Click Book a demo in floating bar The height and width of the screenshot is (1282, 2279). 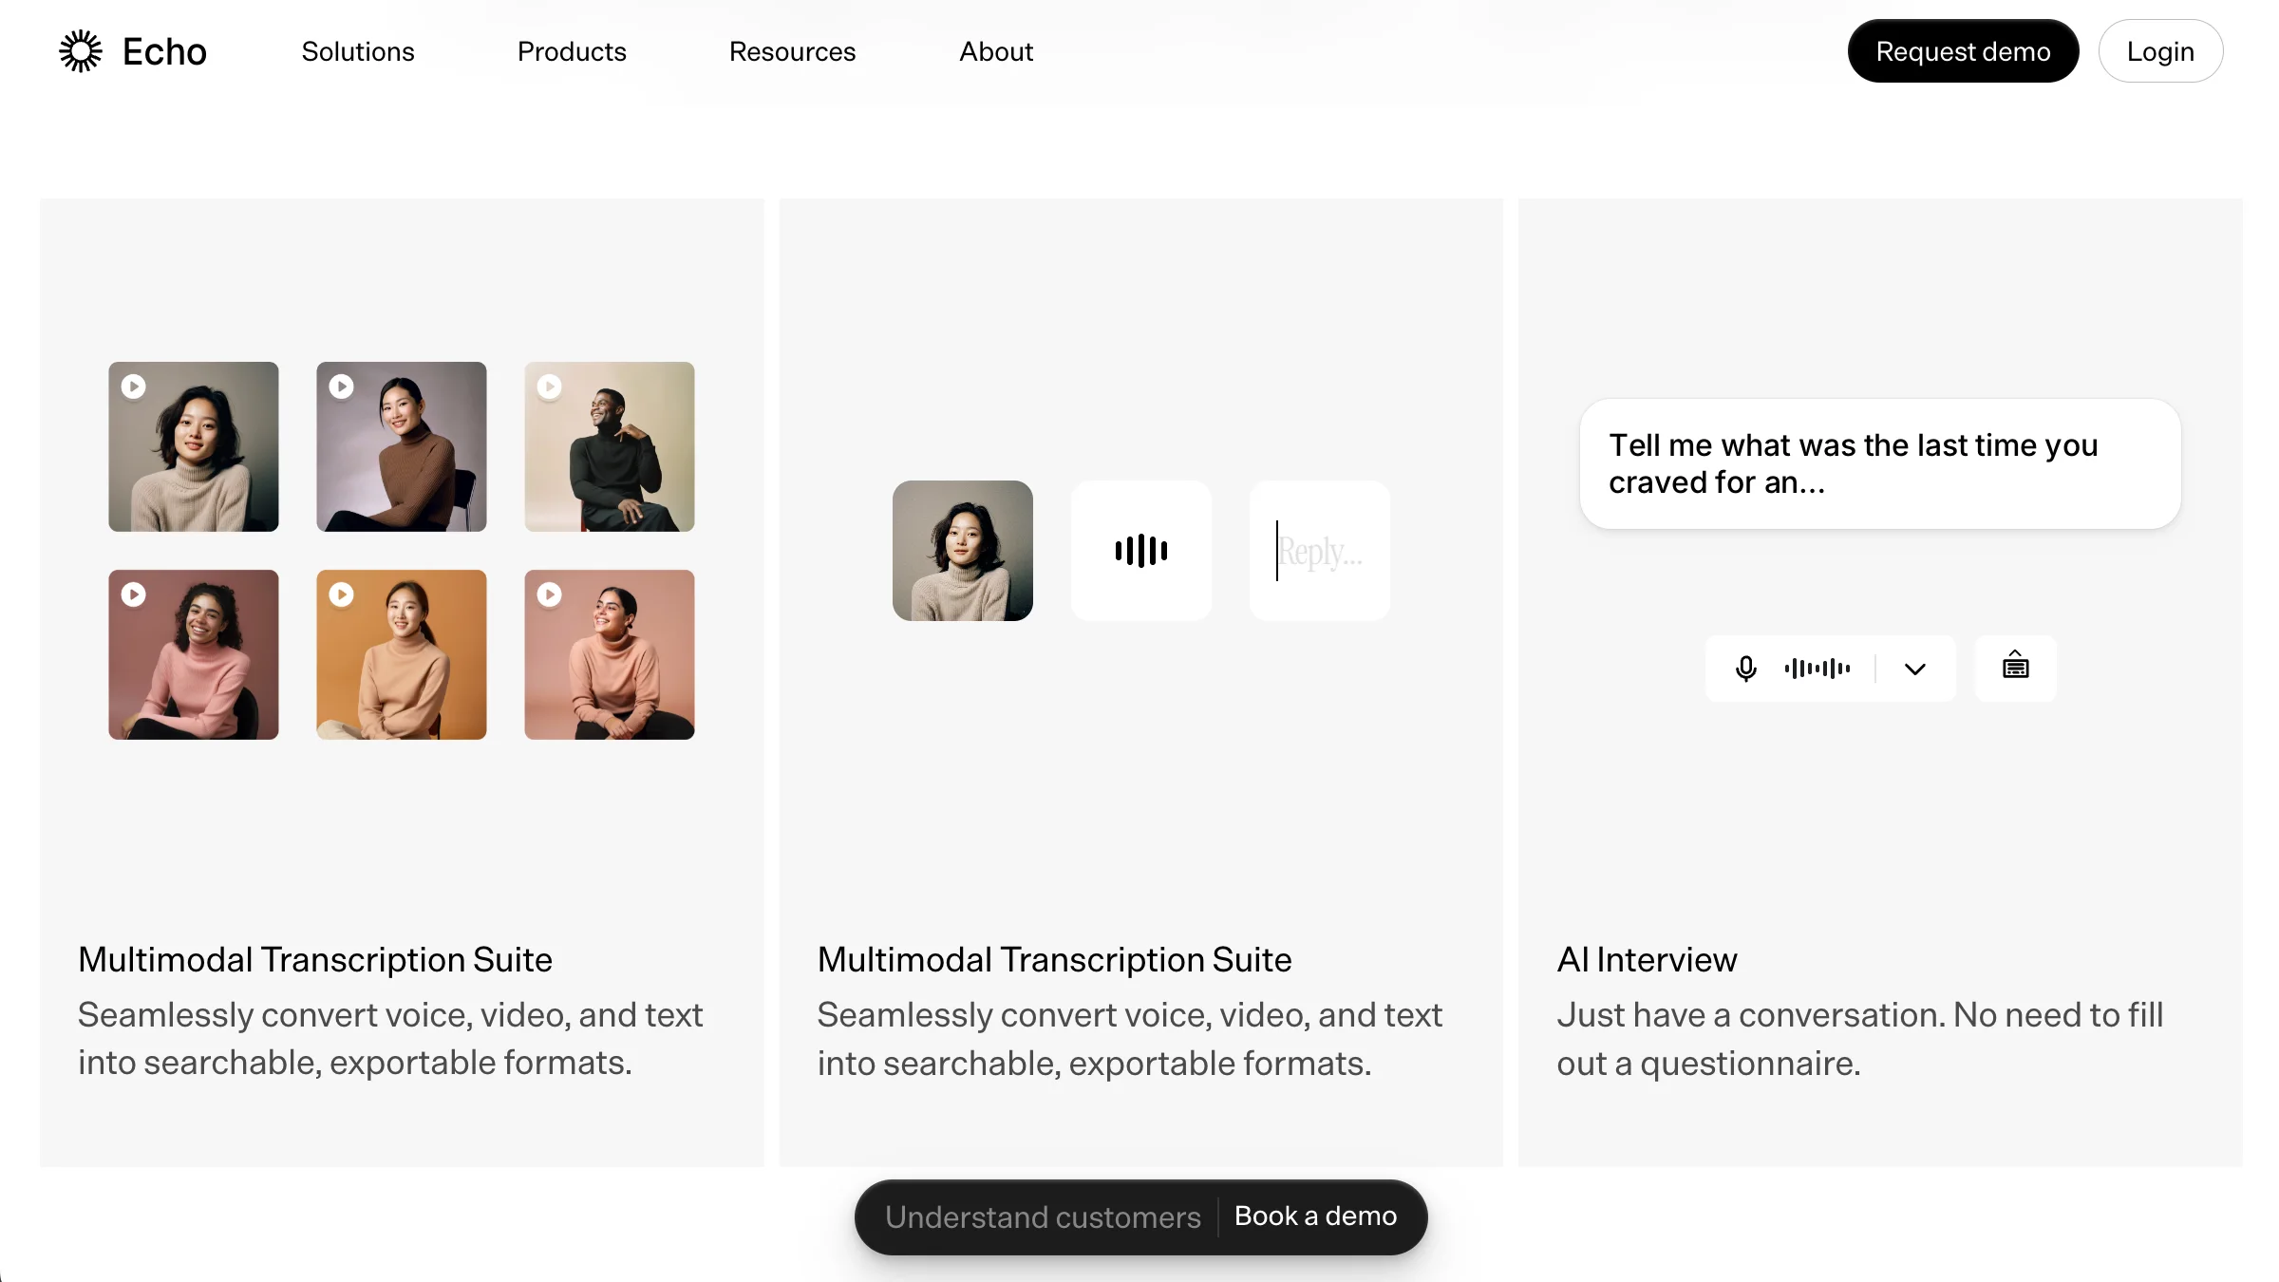(x=1315, y=1216)
